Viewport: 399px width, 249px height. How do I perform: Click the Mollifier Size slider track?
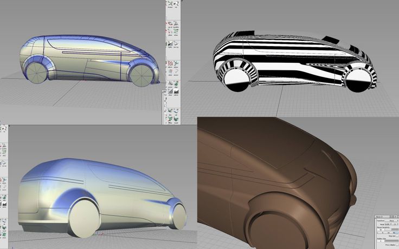coord(391,241)
